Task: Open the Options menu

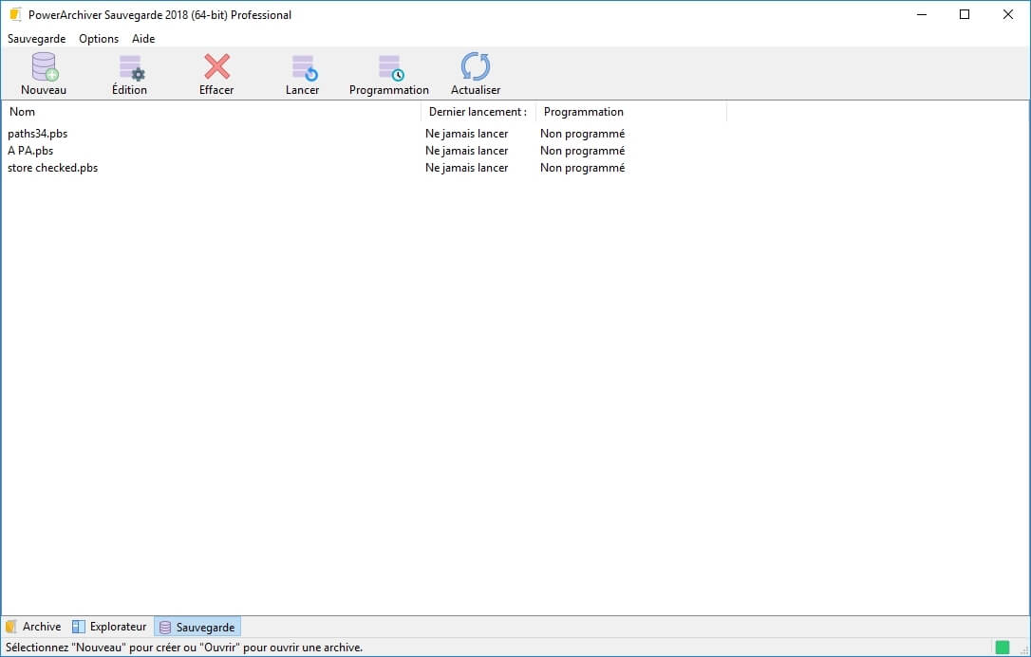Action: (x=99, y=39)
